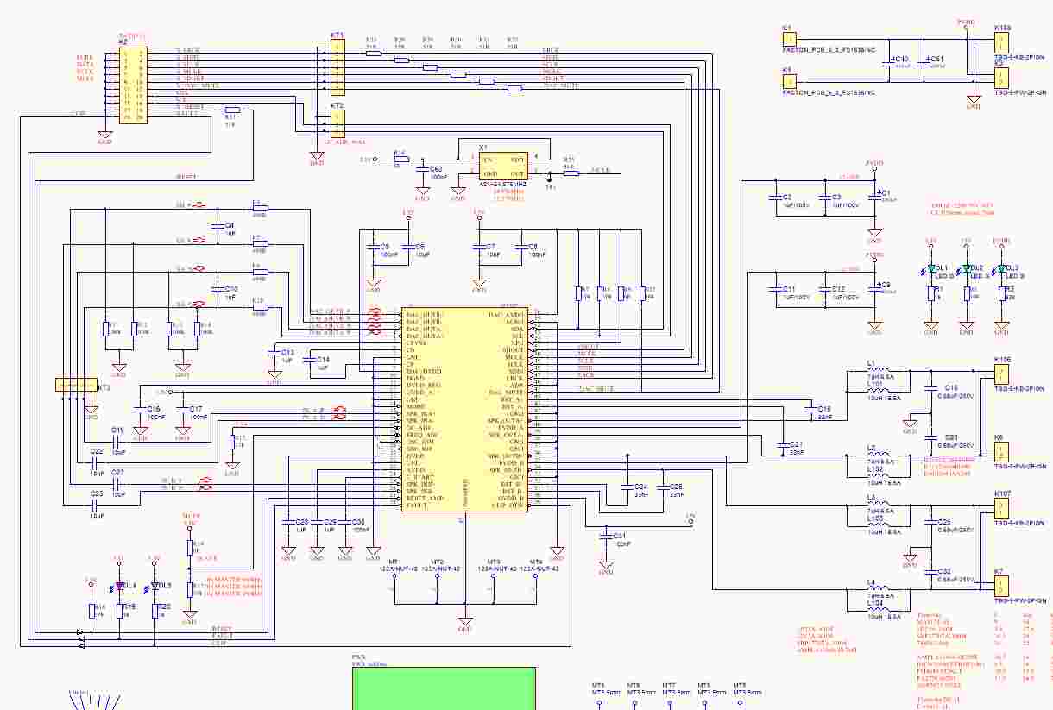The width and height of the screenshot is (1053, 710).
Task: Select the X2 pin header connector
Action: coord(131,84)
